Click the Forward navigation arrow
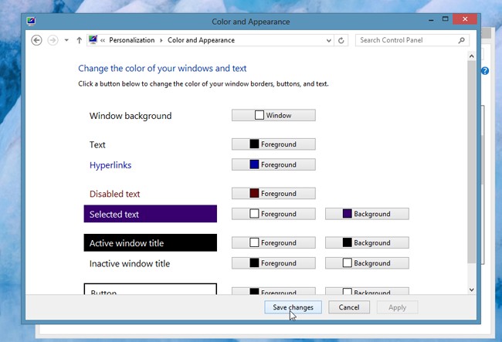Image resolution: width=502 pixels, height=342 pixels. (x=53, y=40)
